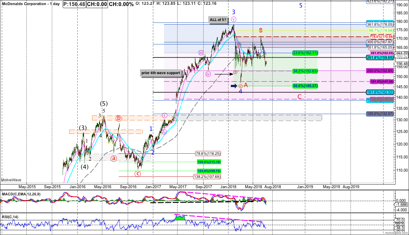Screen dimensions: 409x235
Task: Select the 161.8%(142.32) cyan label
Action: click(x=380, y=92)
